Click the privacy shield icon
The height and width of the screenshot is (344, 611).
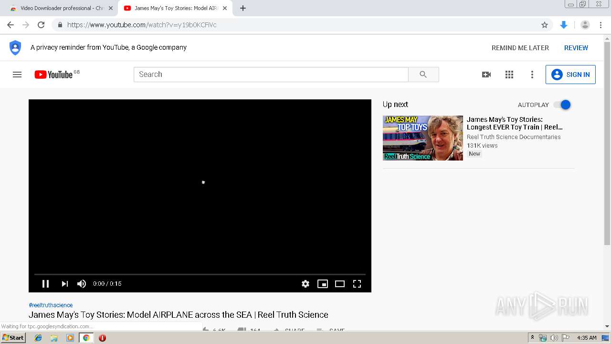[15, 48]
